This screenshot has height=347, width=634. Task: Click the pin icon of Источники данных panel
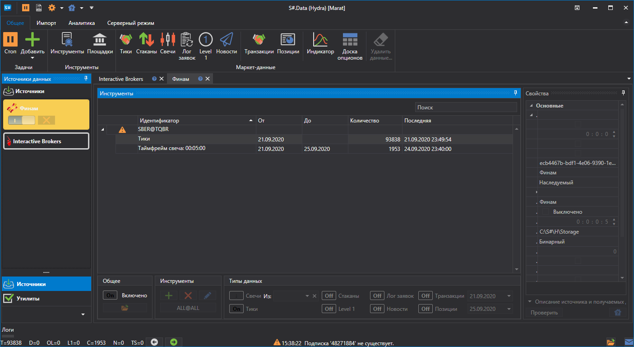(86, 79)
